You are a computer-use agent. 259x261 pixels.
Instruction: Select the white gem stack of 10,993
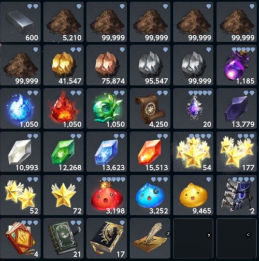(x=20, y=152)
